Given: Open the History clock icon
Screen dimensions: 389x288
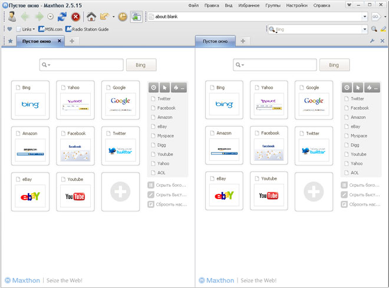Looking at the screenshot, I should tap(123, 17).
